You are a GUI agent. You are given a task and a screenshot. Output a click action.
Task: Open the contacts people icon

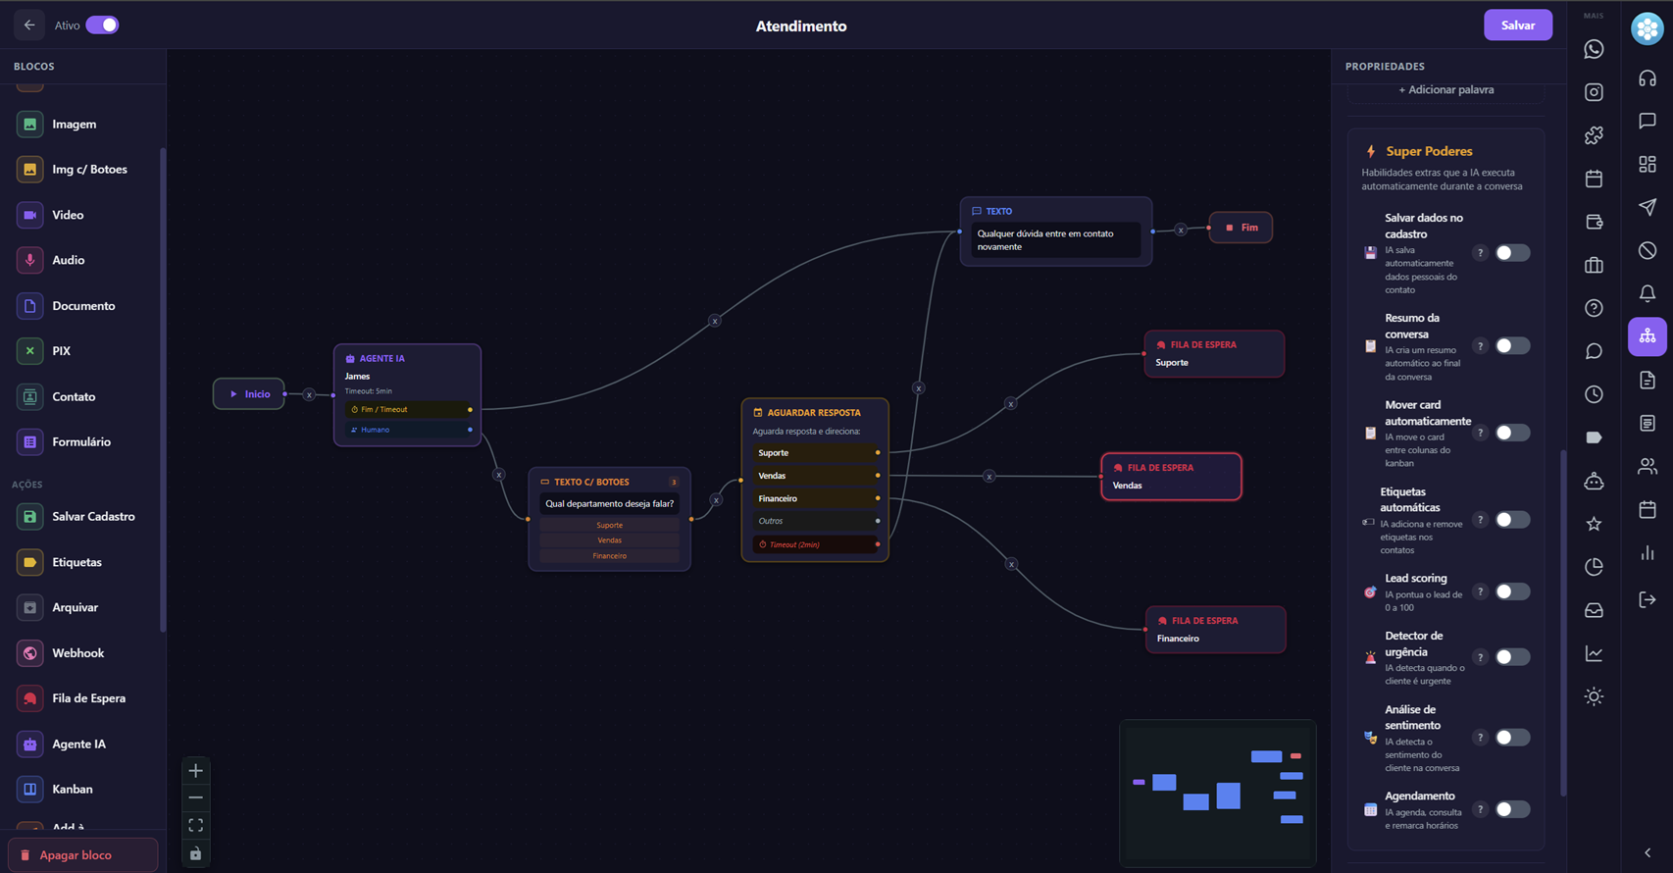click(1648, 466)
